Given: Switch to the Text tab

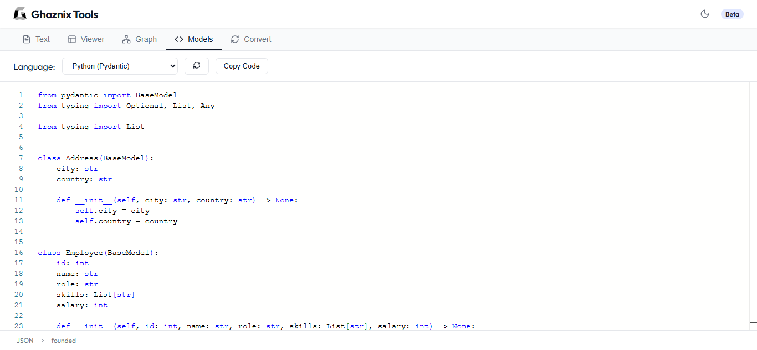Looking at the screenshot, I should pyautogui.click(x=36, y=39).
